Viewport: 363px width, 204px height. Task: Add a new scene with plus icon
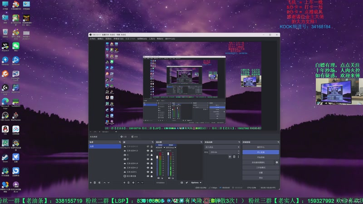(91, 183)
